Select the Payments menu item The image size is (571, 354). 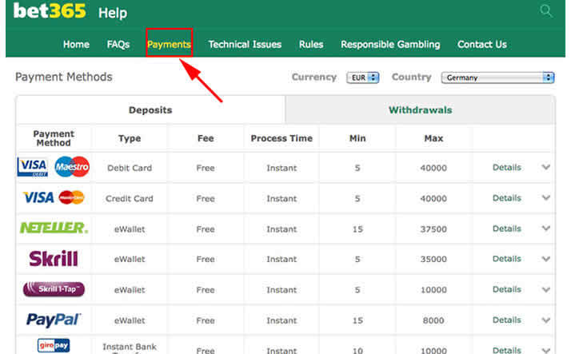pos(169,45)
